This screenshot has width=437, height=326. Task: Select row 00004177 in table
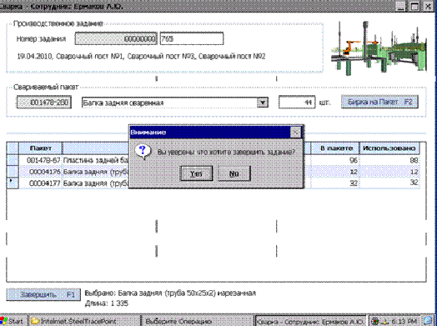tap(213, 183)
